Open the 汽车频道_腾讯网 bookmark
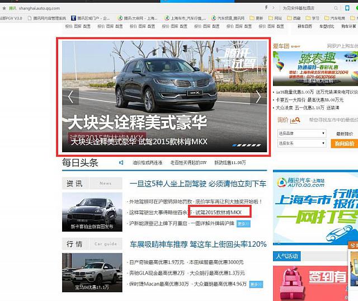Image resolution: width=358 pixels, height=301 pixels. pos(228,18)
